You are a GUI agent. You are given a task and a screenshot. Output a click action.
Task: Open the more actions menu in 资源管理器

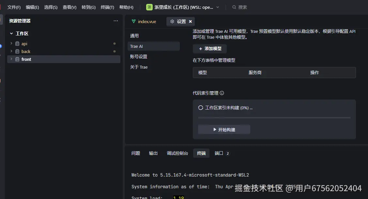tap(116, 20)
